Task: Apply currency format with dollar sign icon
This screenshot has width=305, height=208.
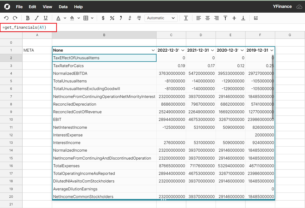Action: [103, 18]
